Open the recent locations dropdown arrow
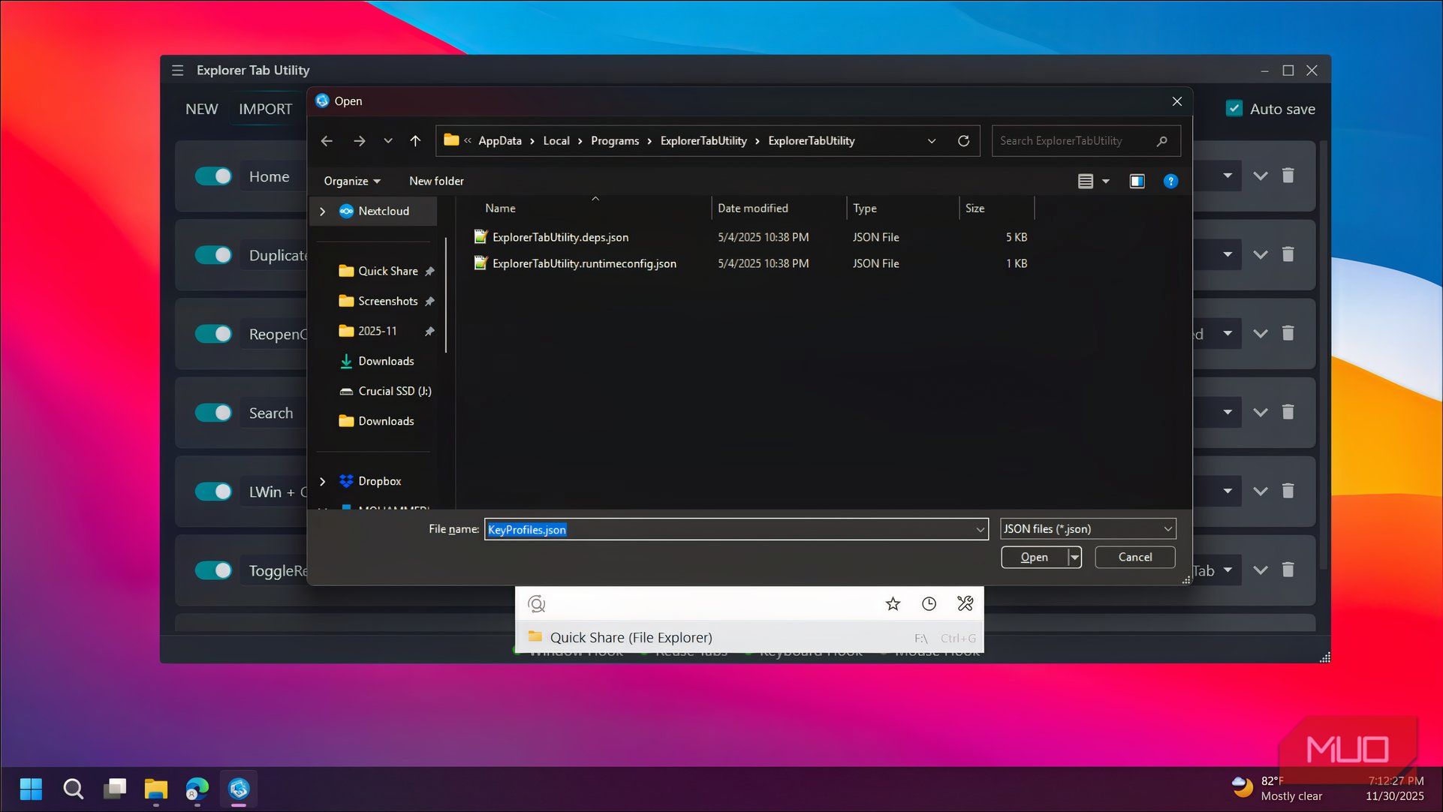Screen dimensions: 1443x812 [387, 141]
